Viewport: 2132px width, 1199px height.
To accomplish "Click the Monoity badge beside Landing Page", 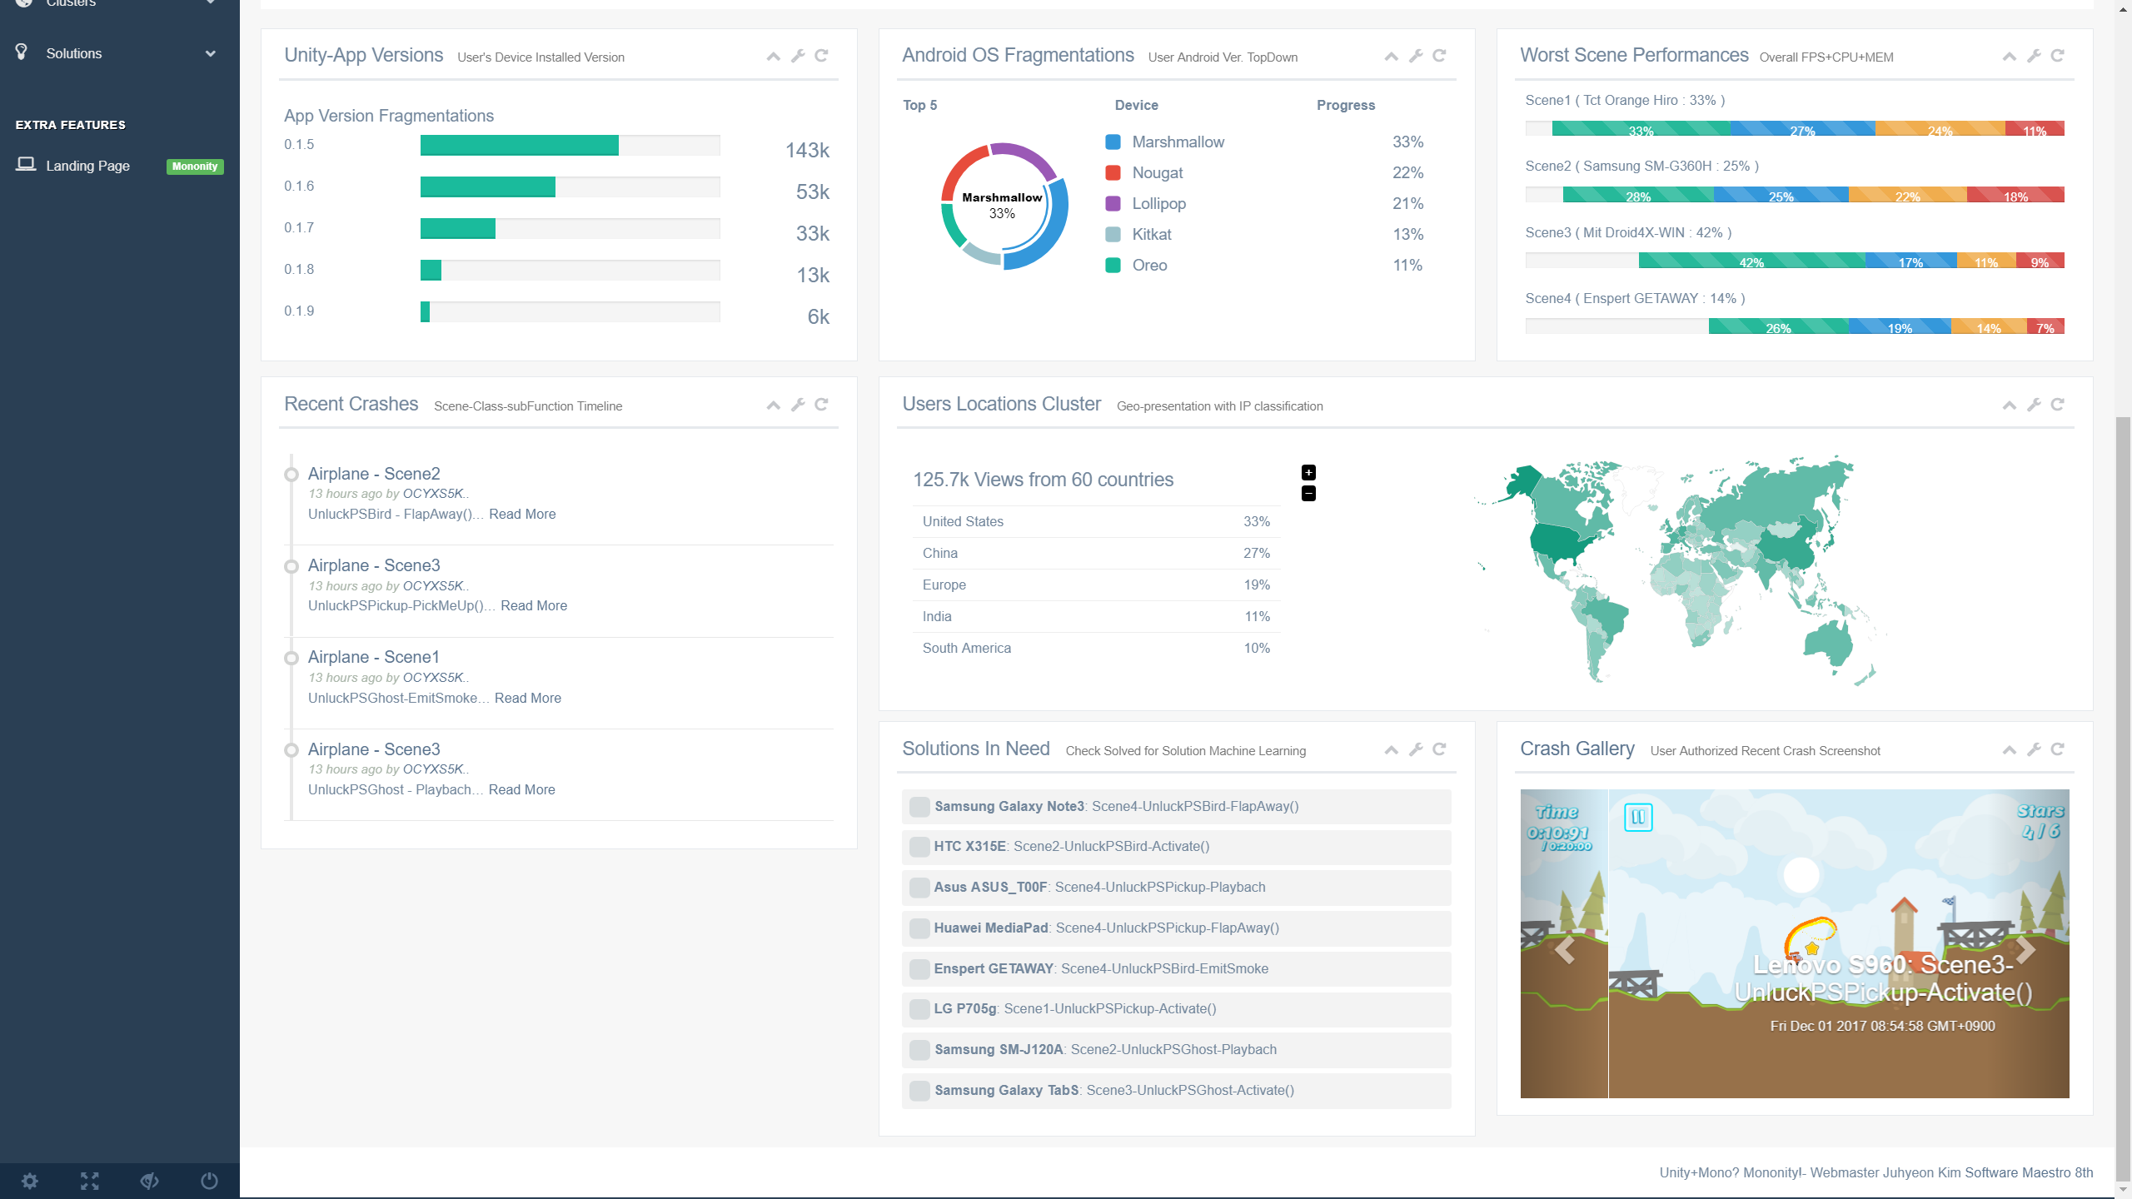I will point(195,167).
